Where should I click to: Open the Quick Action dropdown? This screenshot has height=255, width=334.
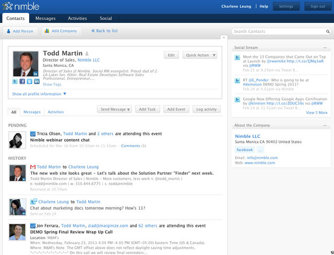click(200, 55)
